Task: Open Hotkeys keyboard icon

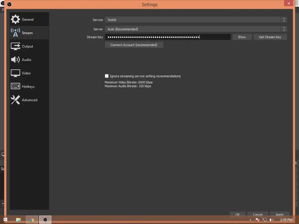Action: click(x=15, y=86)
